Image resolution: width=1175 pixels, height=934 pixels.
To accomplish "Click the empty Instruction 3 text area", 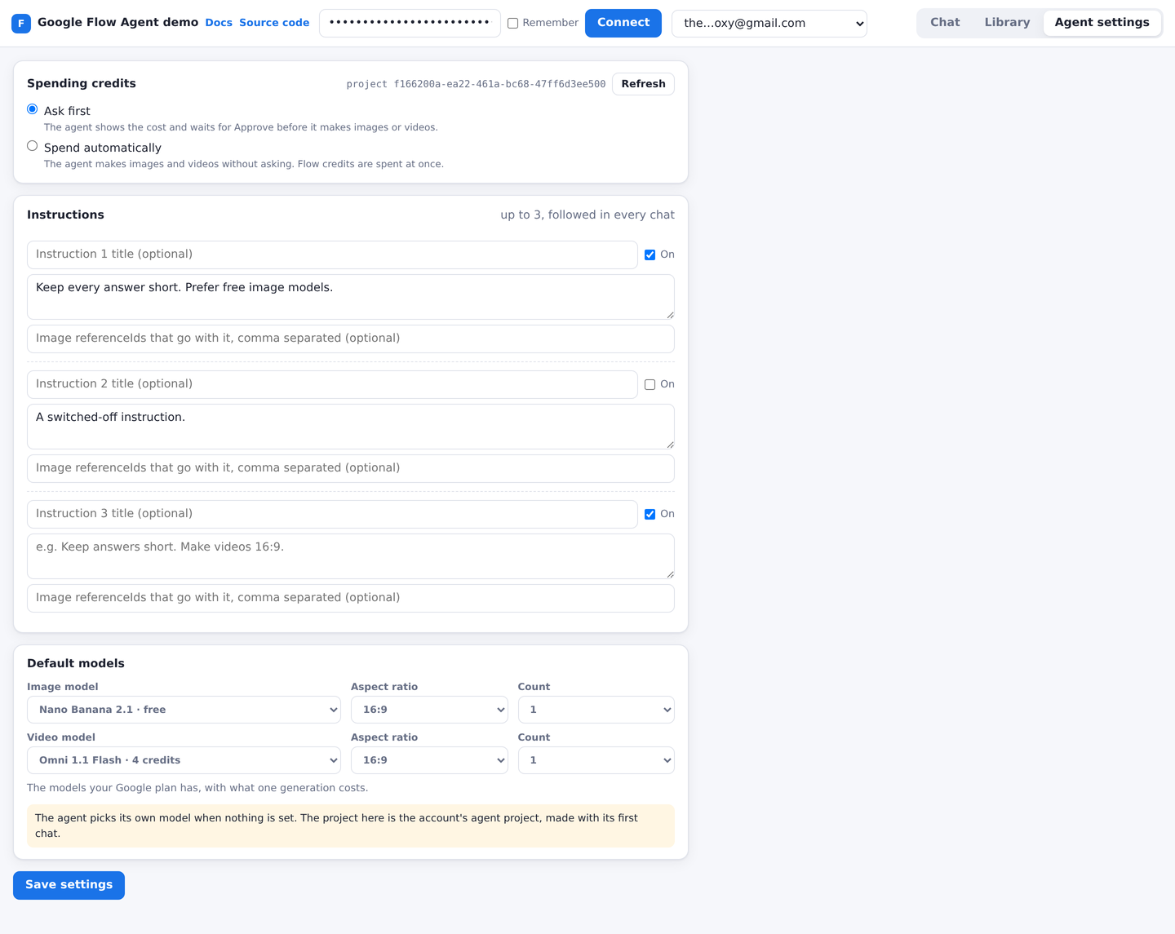I will (x=351, y=556).
